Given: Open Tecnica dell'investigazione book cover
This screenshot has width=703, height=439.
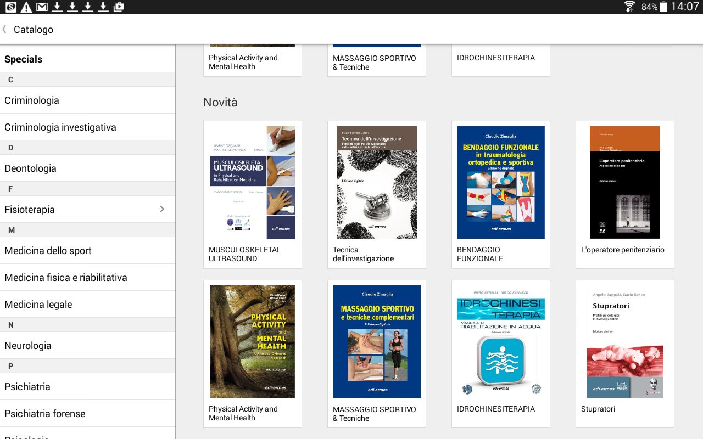Looking at the screenshot, I should tap(377, 182).
